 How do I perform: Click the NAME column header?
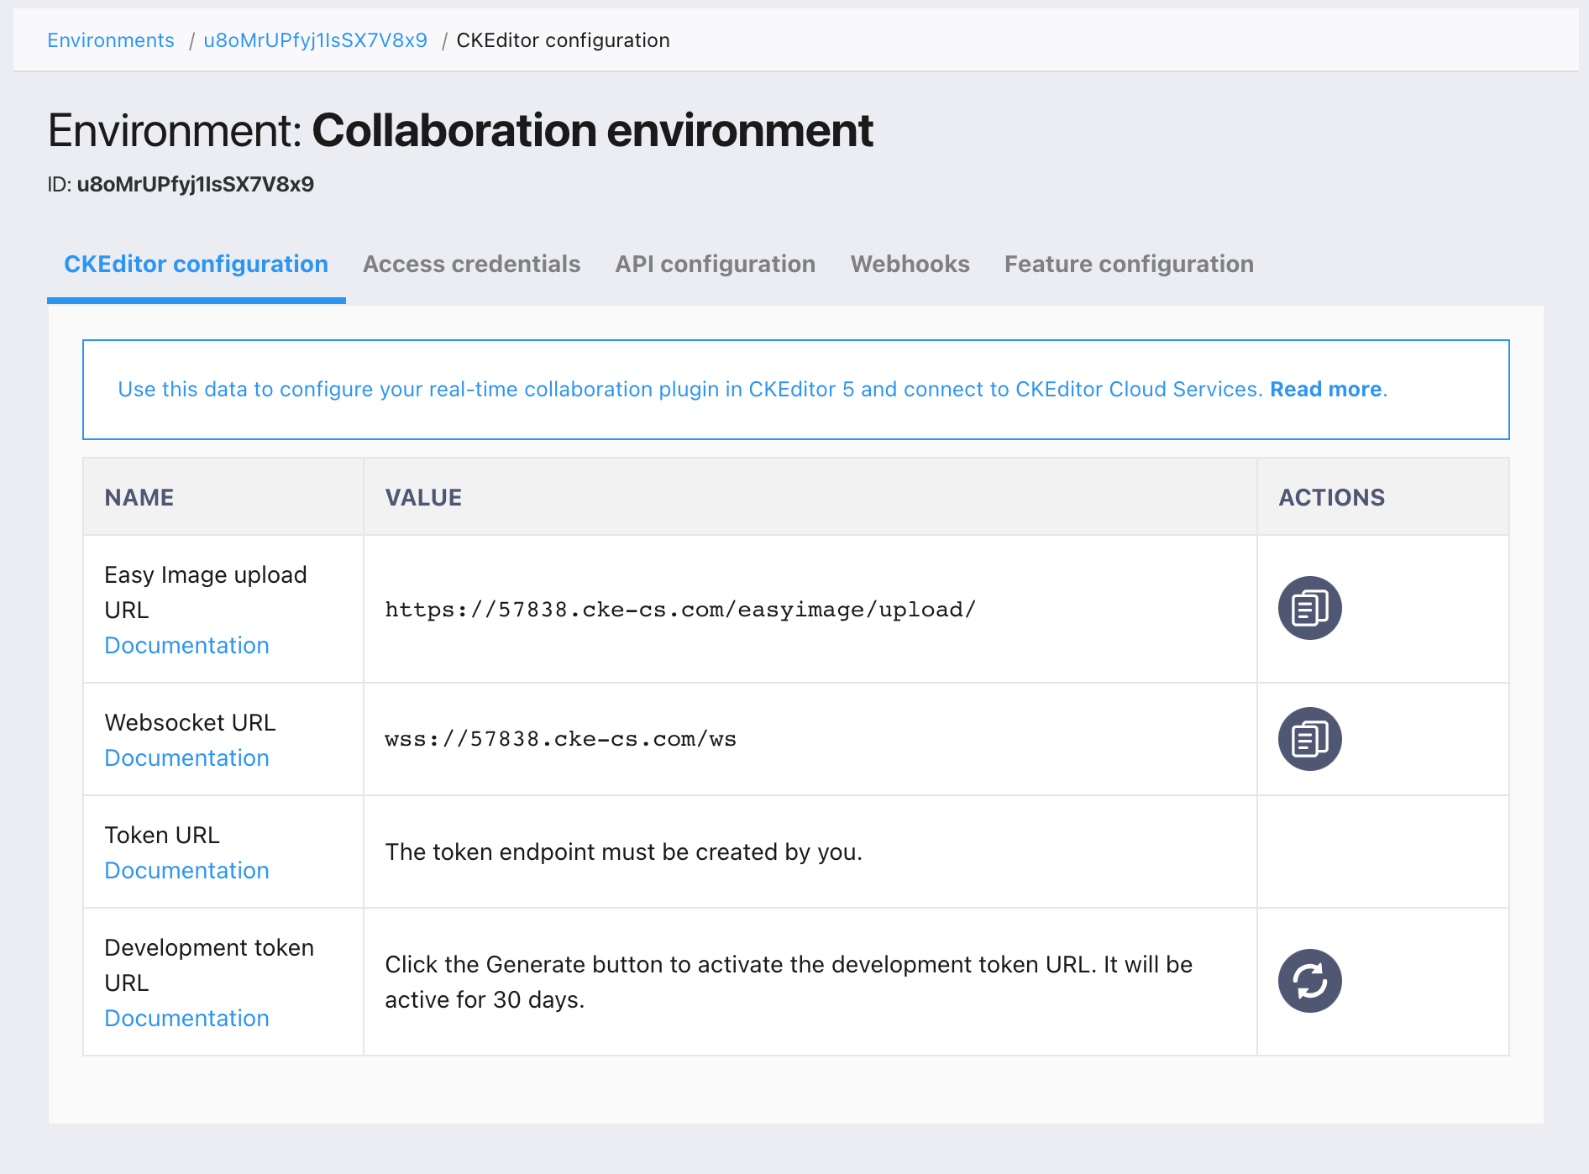pos(139,497)
